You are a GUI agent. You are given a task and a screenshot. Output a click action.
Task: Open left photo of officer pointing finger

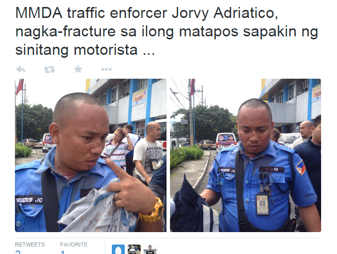pos(90,155)
